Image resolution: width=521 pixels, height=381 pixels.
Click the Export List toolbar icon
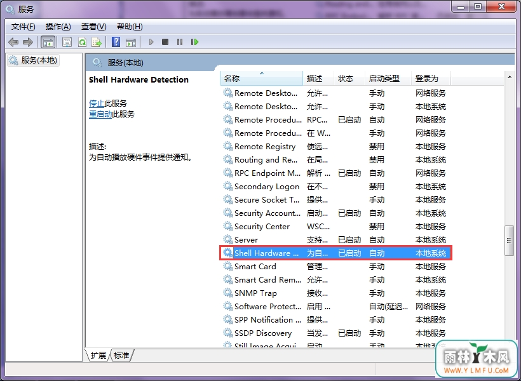coord(97,42)
